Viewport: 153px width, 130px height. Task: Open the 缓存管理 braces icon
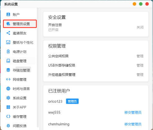(8, 116)
